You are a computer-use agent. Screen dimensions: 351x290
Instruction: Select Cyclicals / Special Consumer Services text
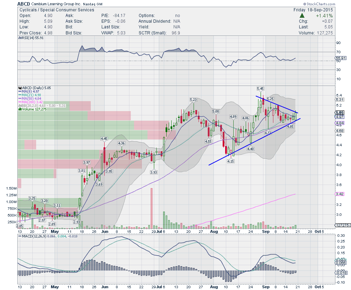tap(57, 10)
